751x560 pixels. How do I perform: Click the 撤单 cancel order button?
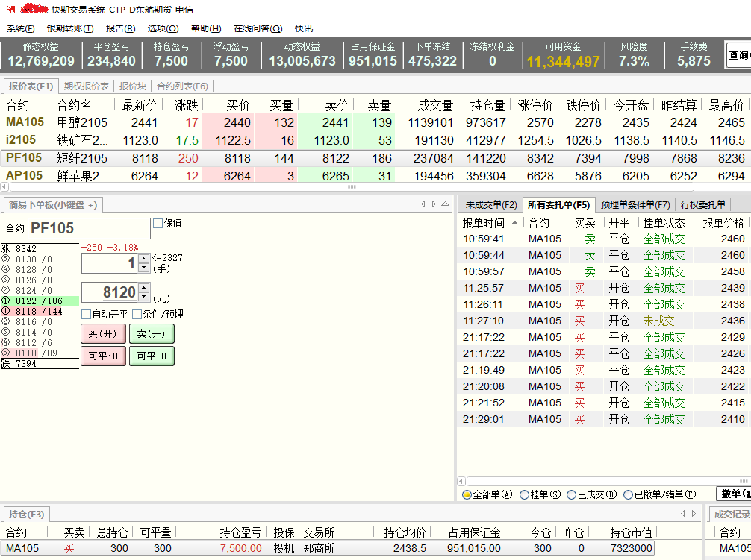coord(734,494)
